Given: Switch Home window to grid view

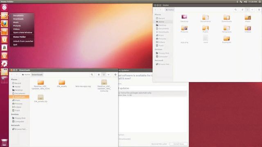Looking at the screenshot, I should pos(247,10).
